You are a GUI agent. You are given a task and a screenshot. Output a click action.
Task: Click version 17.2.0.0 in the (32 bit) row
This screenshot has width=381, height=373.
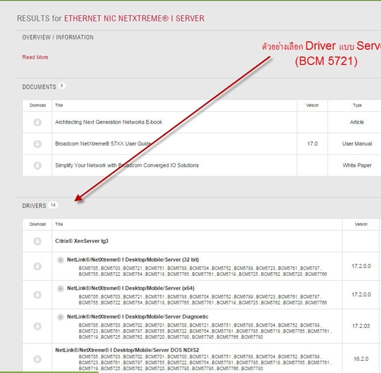point(361,266)
